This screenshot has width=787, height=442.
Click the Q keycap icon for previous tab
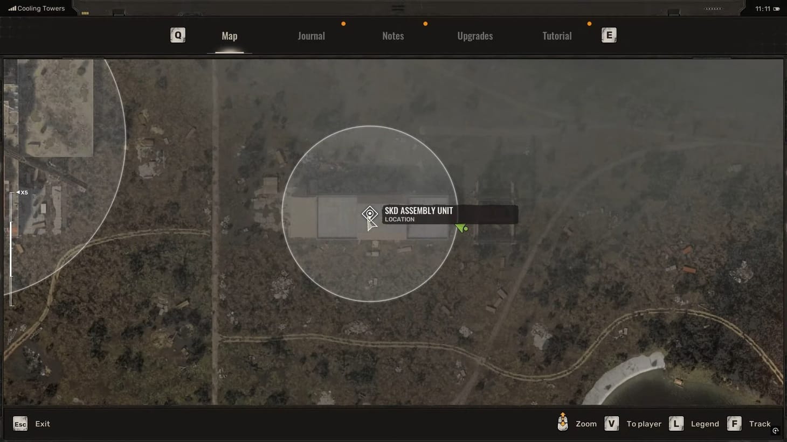177,35
